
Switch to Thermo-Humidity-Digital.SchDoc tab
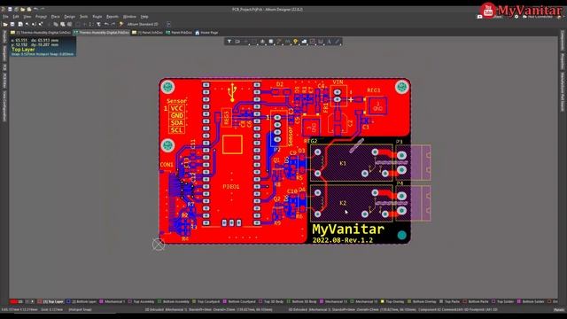(x=41, y=33)
